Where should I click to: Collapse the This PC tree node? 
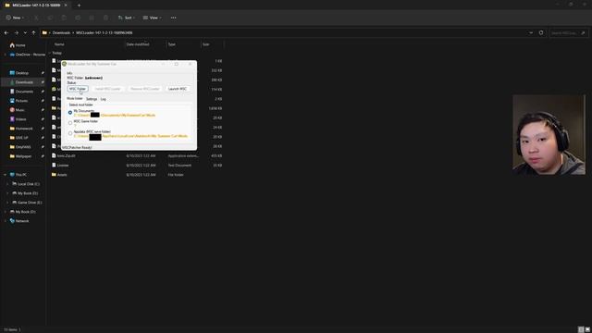5,175
